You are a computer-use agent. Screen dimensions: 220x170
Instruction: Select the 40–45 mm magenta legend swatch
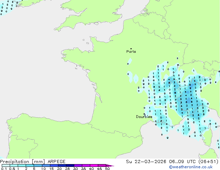coord(94,165)
